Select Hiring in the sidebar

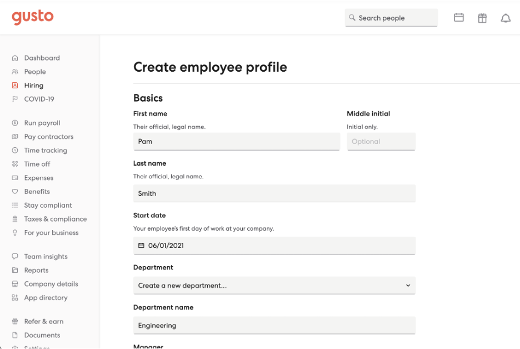pyautogui.click(x=34, y=85)
